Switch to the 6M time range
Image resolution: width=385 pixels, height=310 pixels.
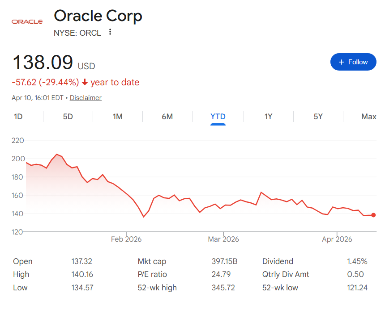[168, 117]
